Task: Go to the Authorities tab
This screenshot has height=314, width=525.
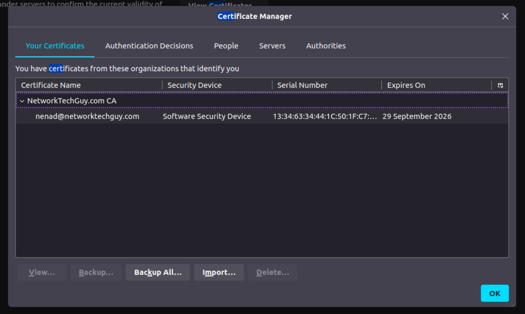Action: click(x=326, y=46)
